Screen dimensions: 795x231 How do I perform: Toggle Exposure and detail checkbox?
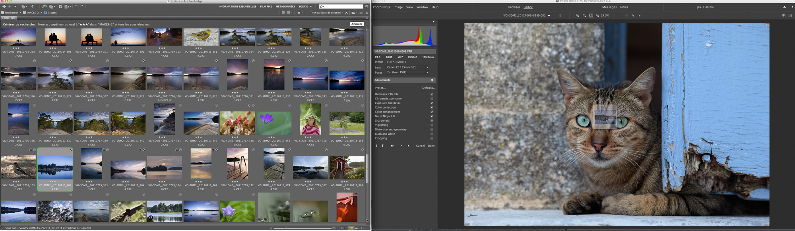[432, 103]
